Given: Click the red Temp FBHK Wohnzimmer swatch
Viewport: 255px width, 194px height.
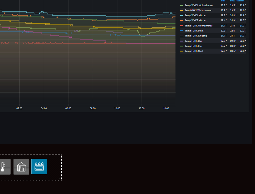Looking at the screenshot, I should [x=181, y=26].
